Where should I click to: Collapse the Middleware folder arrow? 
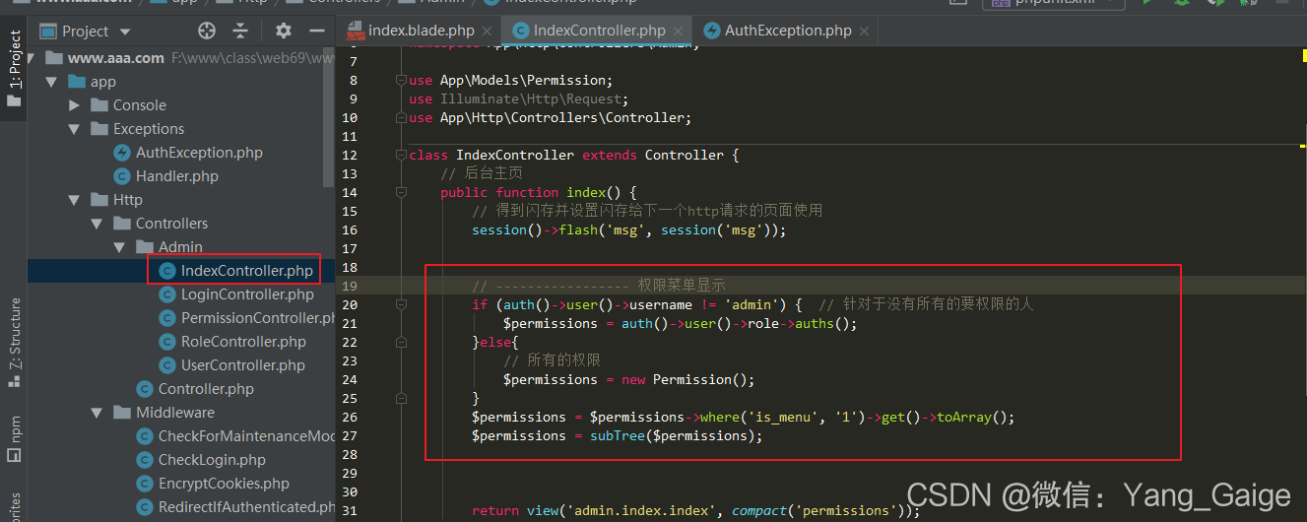98,413
